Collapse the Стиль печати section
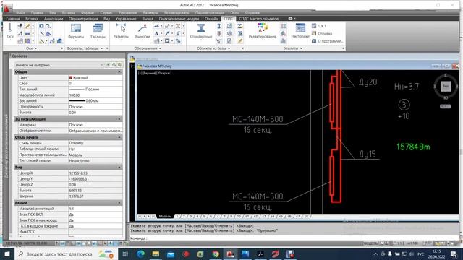Image resolution: width=463 pixels, height=260 pixels. coord(119,137)
